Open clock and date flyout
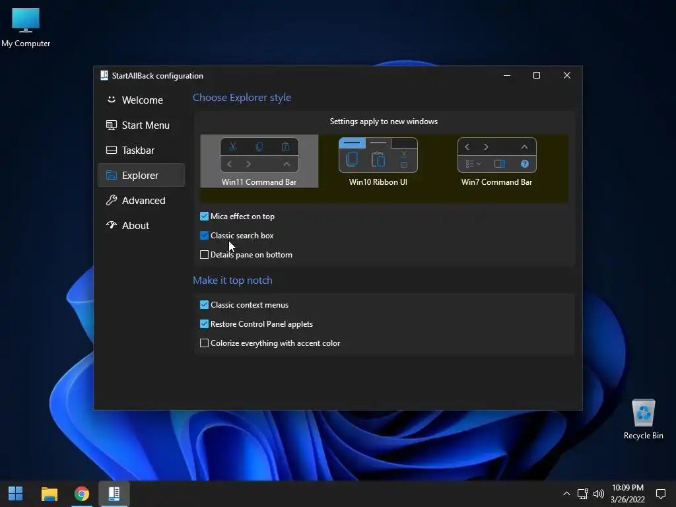The height and width of the screenshot is (507, 676). 628,494
